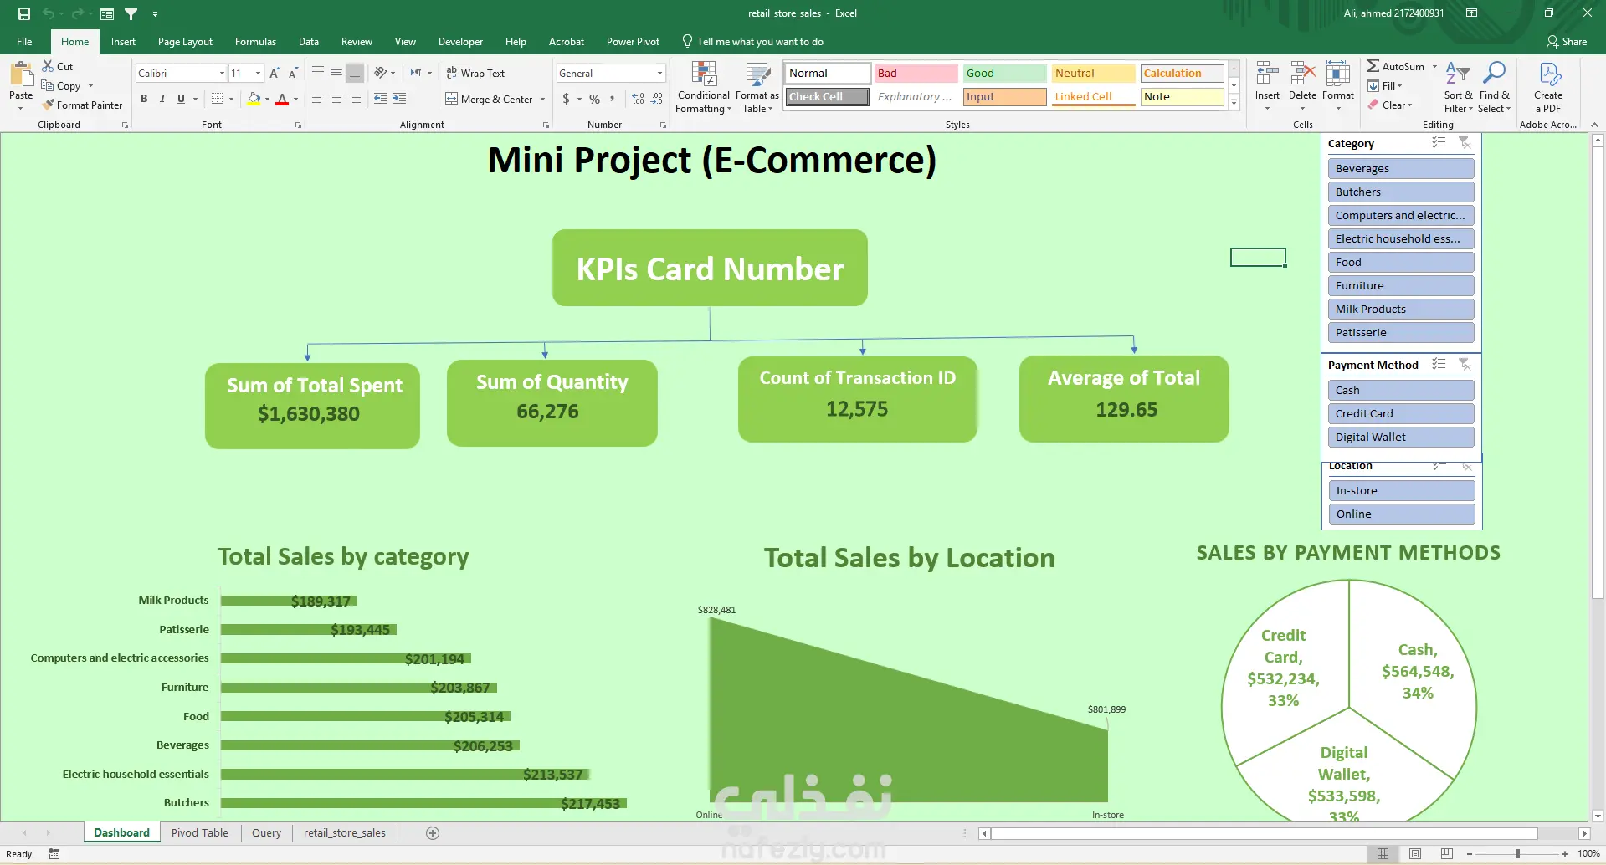Adjust the zoom slider

(1517, 853)
